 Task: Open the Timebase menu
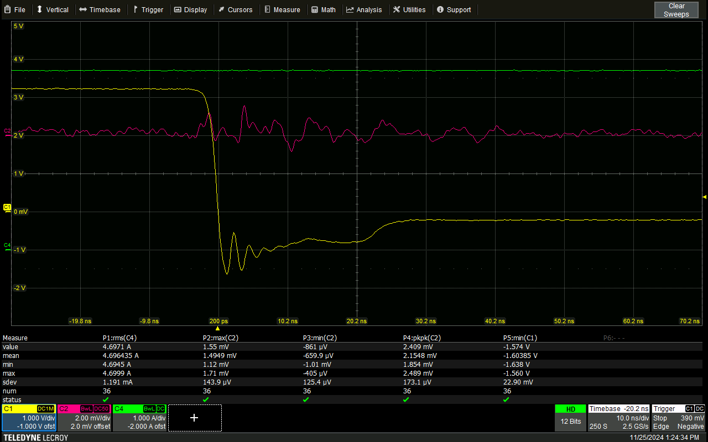[x=100, y=9]
